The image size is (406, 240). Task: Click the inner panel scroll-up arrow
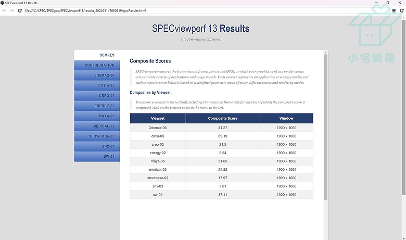click(325, 52)
